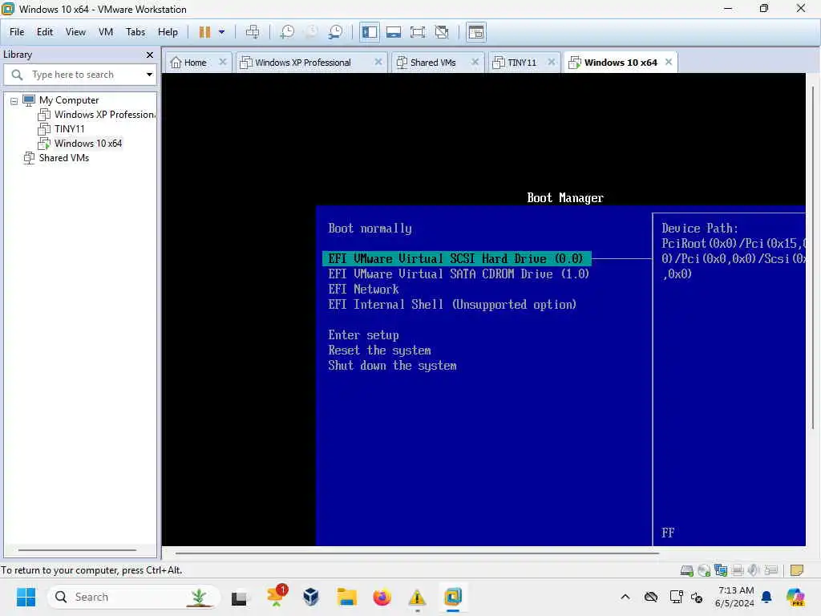Click the printer device status icon
The width and height of the screenshot is (821, 616).
point(738,570)
